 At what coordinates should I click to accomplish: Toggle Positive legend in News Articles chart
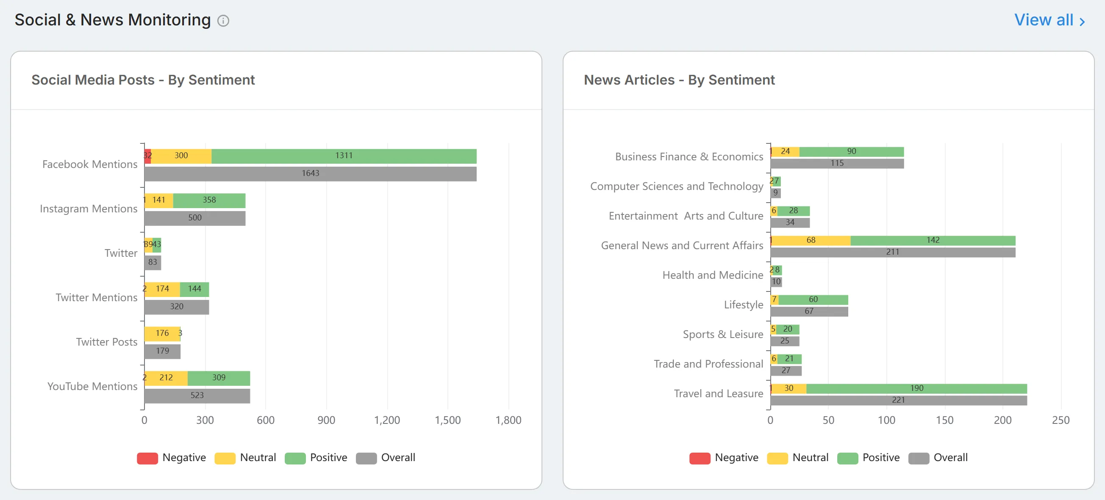pos(868,458)
